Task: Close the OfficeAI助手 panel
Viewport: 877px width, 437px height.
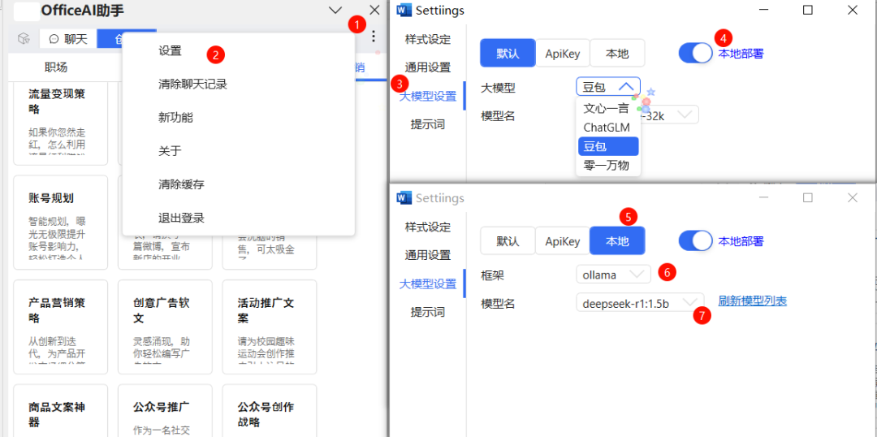Action: pos(374,10)
